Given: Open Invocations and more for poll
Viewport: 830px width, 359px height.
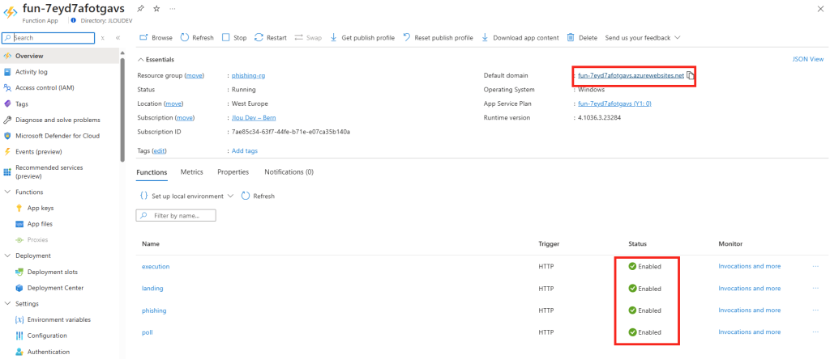Looking at the screenshot, I should [x=750, y=332].
